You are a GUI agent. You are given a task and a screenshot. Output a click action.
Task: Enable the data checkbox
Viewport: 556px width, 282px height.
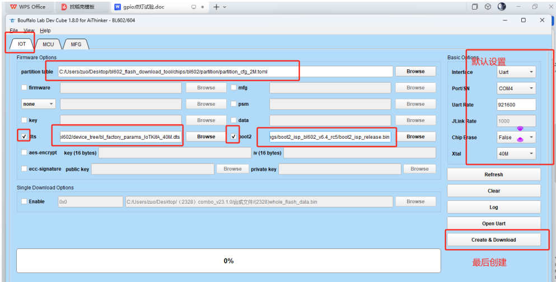point(233,120)
